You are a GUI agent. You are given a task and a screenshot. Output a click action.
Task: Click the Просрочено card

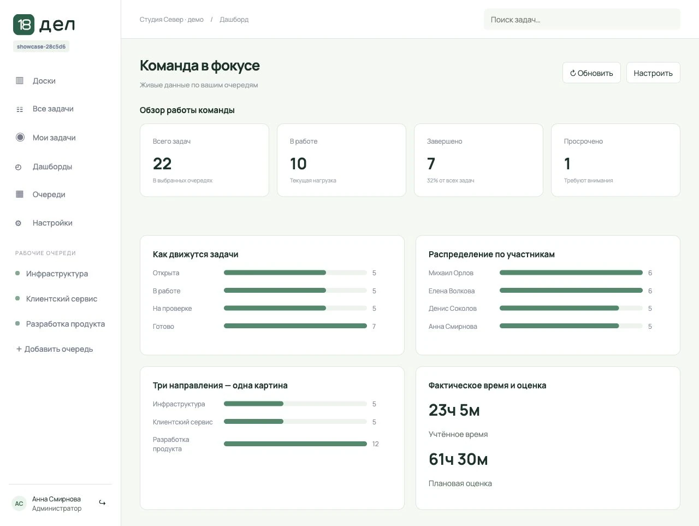coord(615,160)
